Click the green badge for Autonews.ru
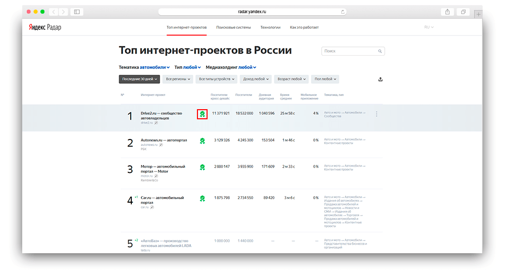Image resolution: width=505 pixels, height=278 pixels. coord(203,141)
